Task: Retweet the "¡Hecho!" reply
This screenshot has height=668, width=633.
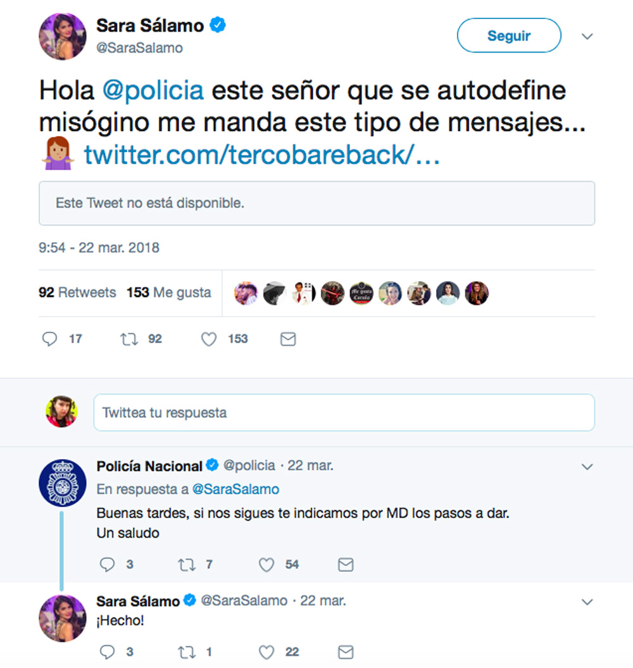Action: tap(187, 652)
